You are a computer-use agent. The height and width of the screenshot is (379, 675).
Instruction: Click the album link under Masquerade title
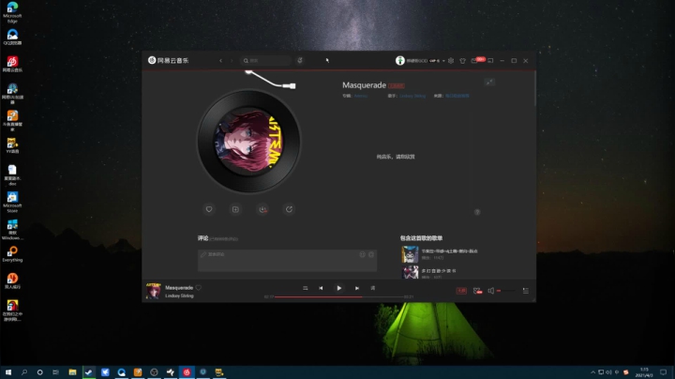pos(361,96)
